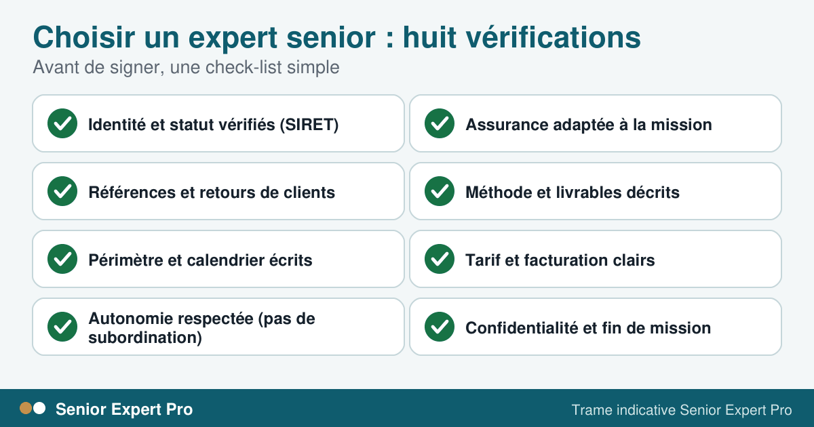Click the checkmark next to Tarif et facturation
The image size is (814, 427).
click(440, 259)
